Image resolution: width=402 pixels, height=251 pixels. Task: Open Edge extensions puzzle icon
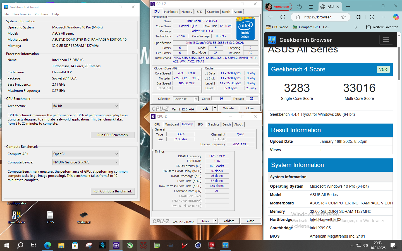359,17
